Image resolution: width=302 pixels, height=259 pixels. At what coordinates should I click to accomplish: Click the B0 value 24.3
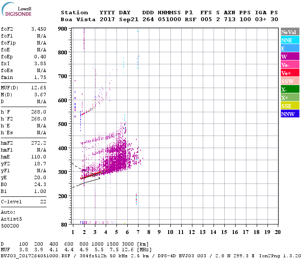click(40, 185)
